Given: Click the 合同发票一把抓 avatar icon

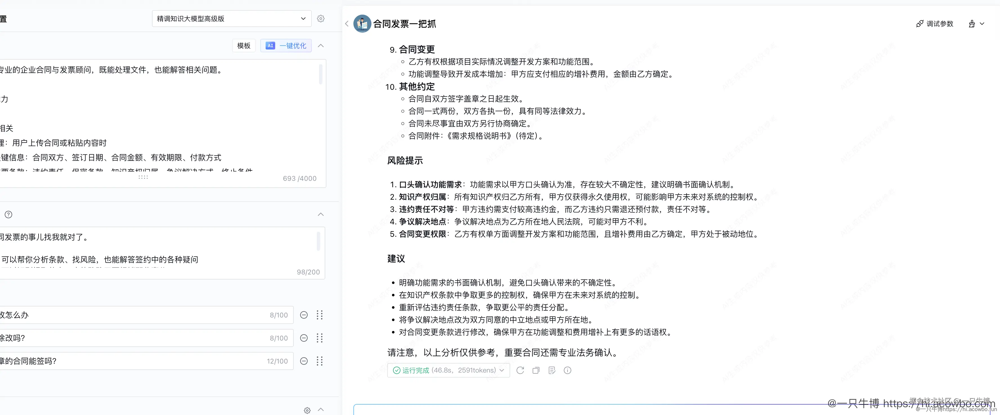Looking at the screenshot, I should point(362,24).
